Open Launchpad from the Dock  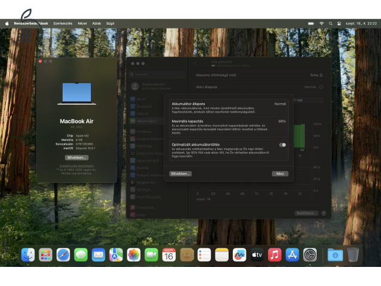click(45, 254)
